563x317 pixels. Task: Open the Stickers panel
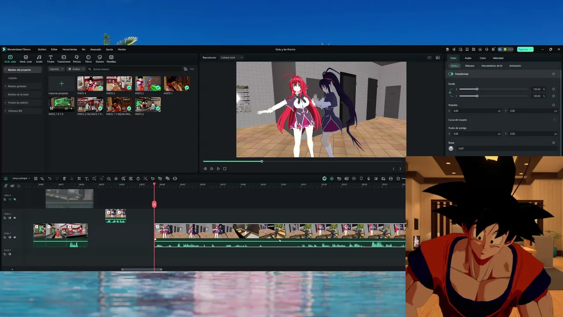coord(100,59)
